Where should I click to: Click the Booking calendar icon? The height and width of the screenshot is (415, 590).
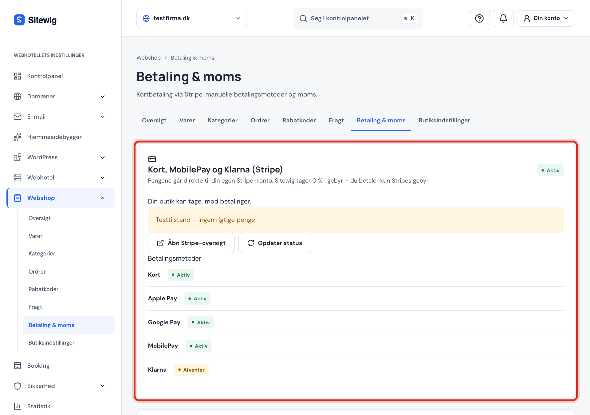pos(18,366)
